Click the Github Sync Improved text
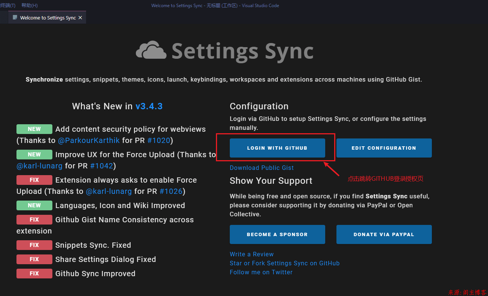 (95, 274)
